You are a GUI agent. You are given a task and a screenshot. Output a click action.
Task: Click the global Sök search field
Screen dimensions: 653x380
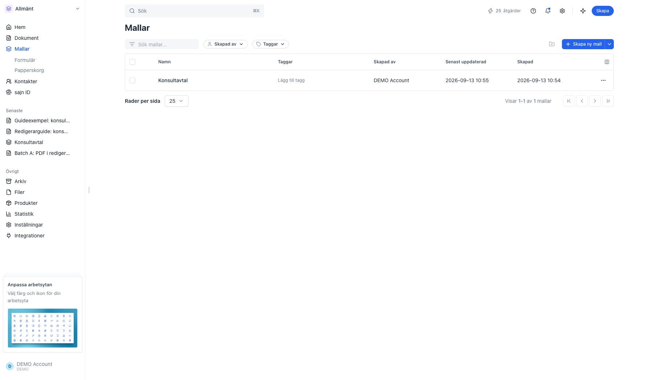tap(194, 11)
